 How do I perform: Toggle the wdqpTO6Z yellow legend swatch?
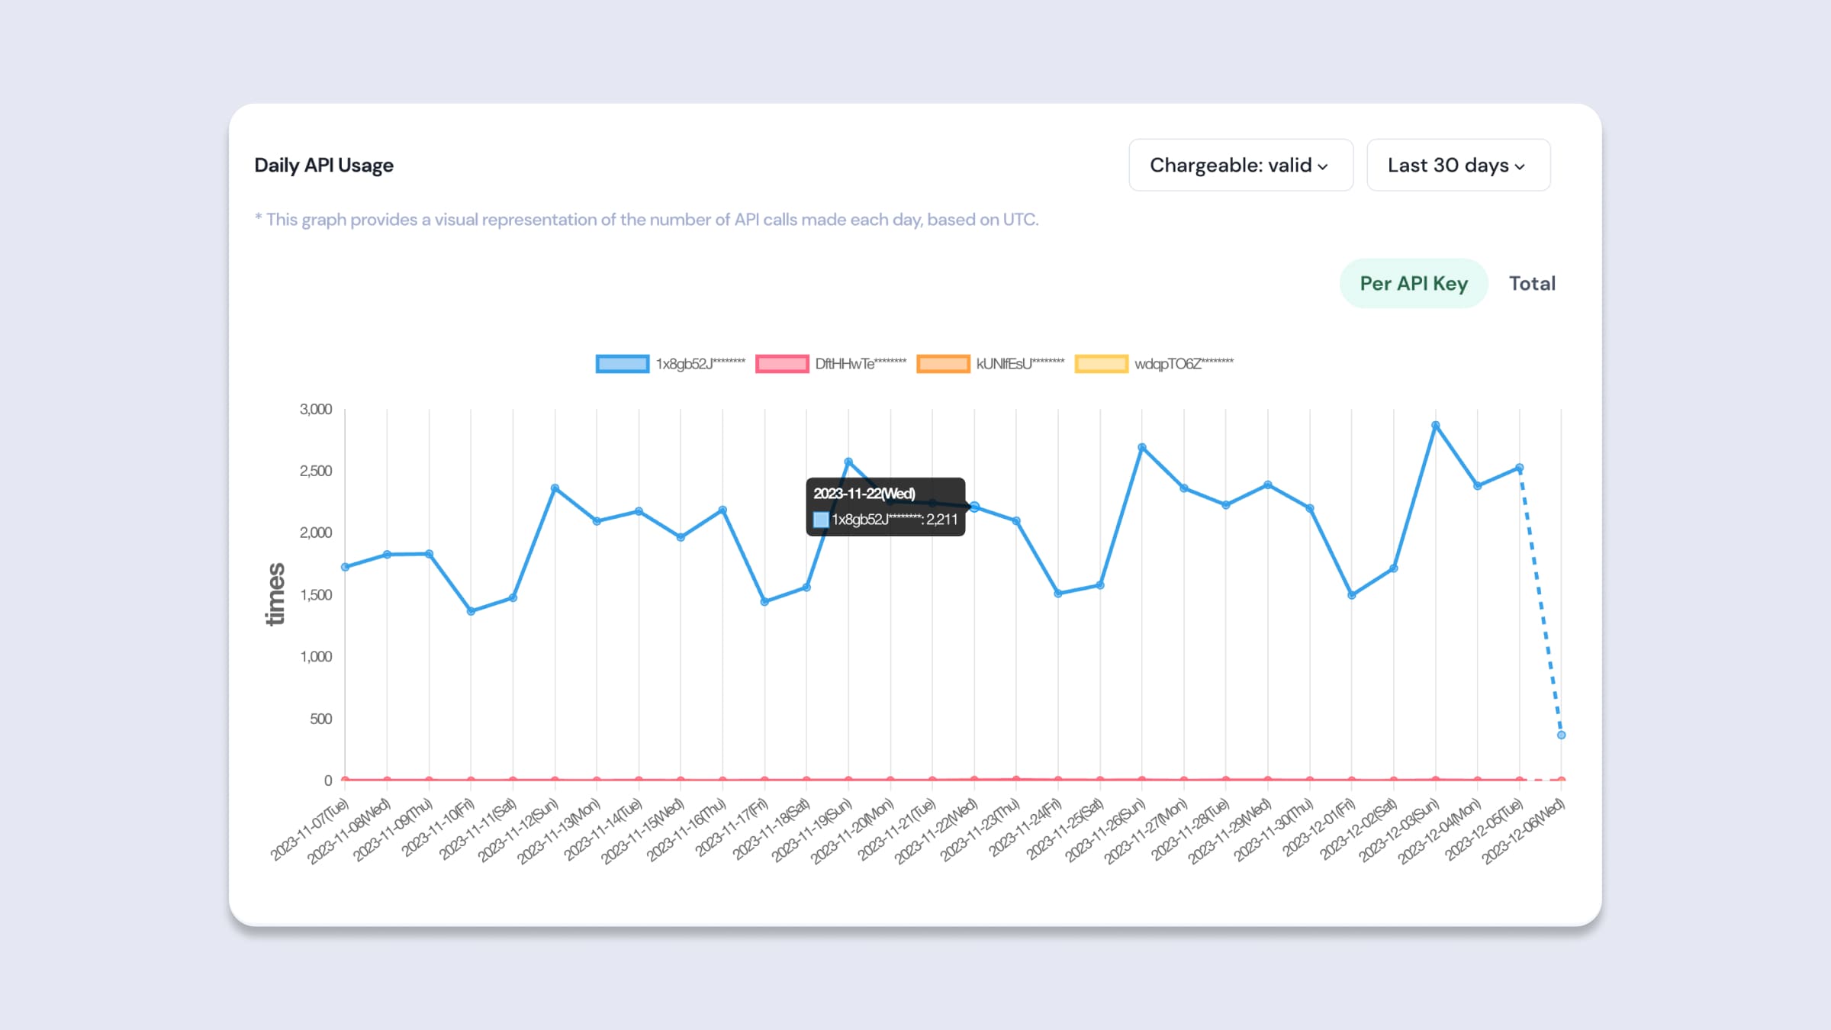pos(1101,364)
